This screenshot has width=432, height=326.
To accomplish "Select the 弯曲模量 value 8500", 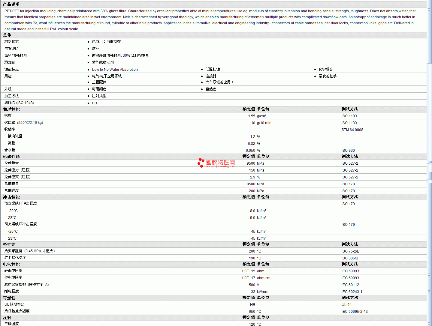I will click(x=251, y=184).
